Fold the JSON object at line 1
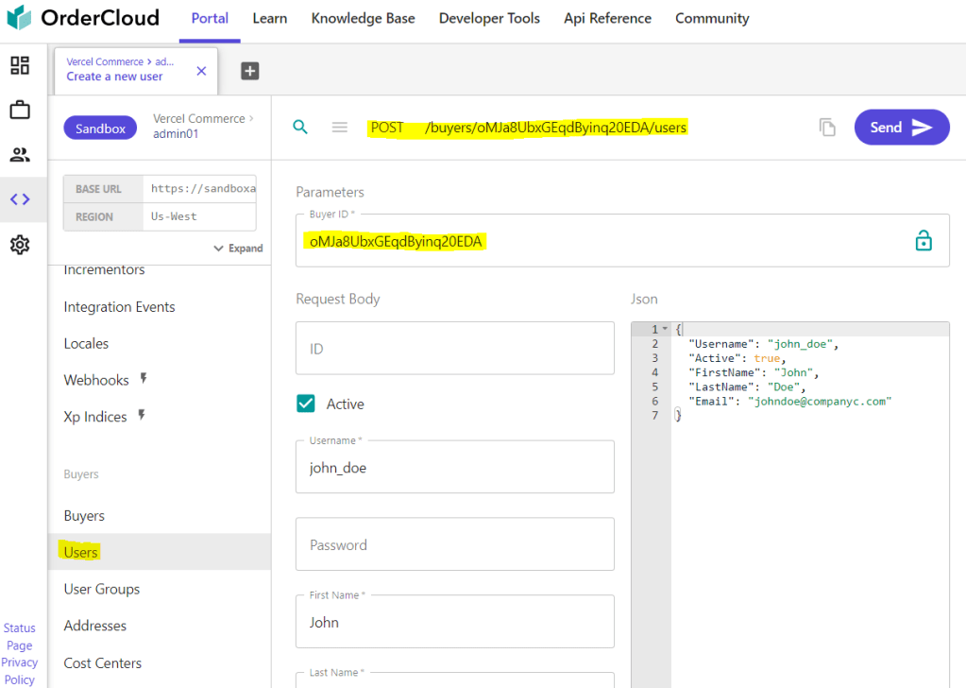 665,329
